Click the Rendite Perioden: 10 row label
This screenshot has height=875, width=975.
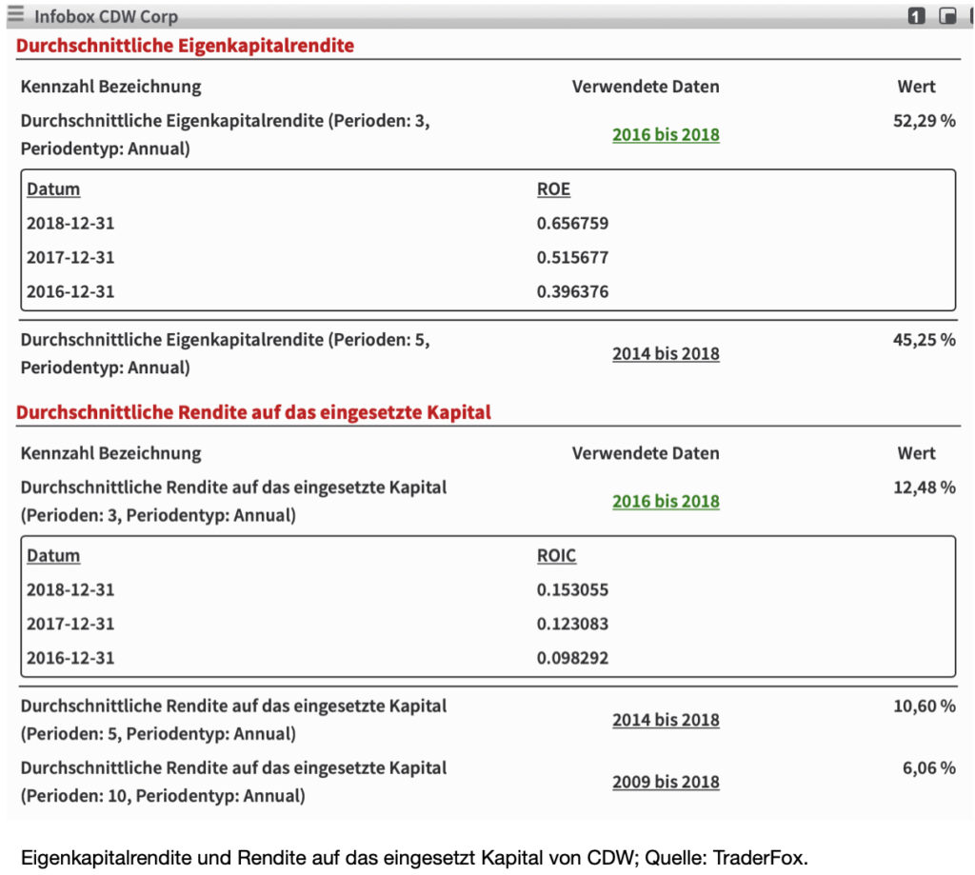coord(234,782)
